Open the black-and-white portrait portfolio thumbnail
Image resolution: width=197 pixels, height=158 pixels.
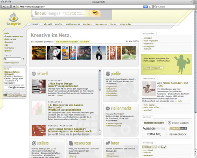click(x=54, y=53)
